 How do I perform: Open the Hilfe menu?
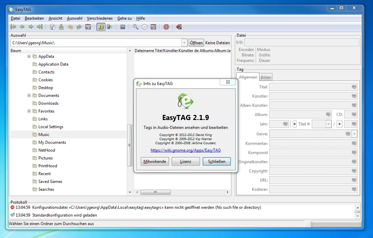(x=140, y=18)
